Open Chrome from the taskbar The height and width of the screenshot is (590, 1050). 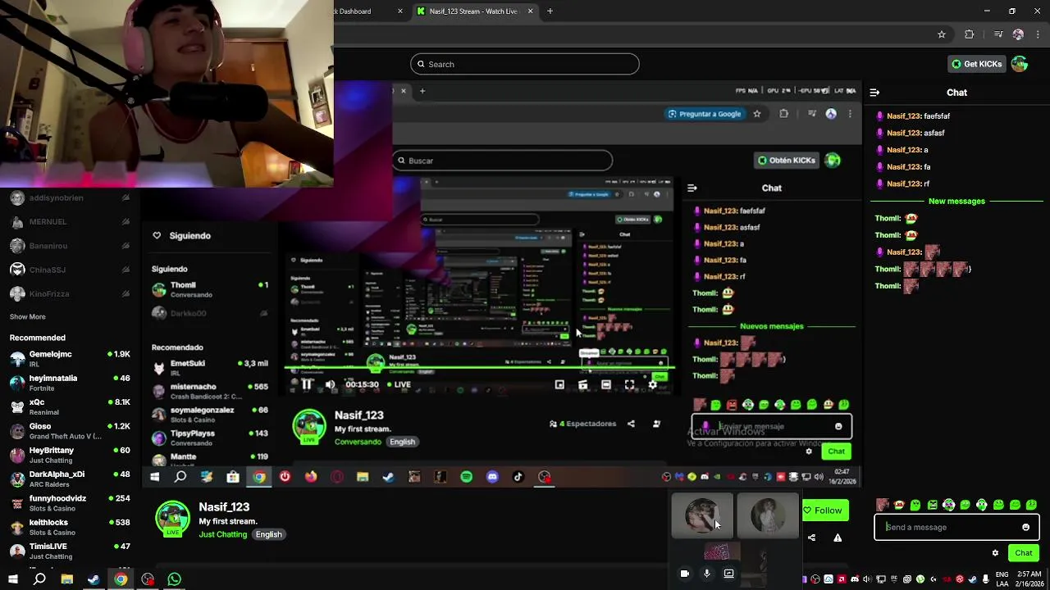[x=121, y=579]
